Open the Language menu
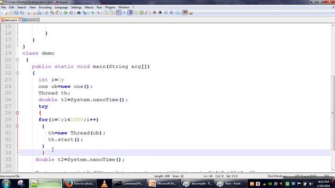 (x=61, y=7)
